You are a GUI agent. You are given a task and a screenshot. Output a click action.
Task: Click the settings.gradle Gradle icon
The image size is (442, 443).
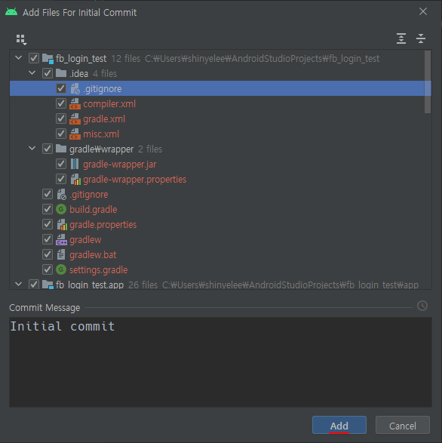pos(61,270)
